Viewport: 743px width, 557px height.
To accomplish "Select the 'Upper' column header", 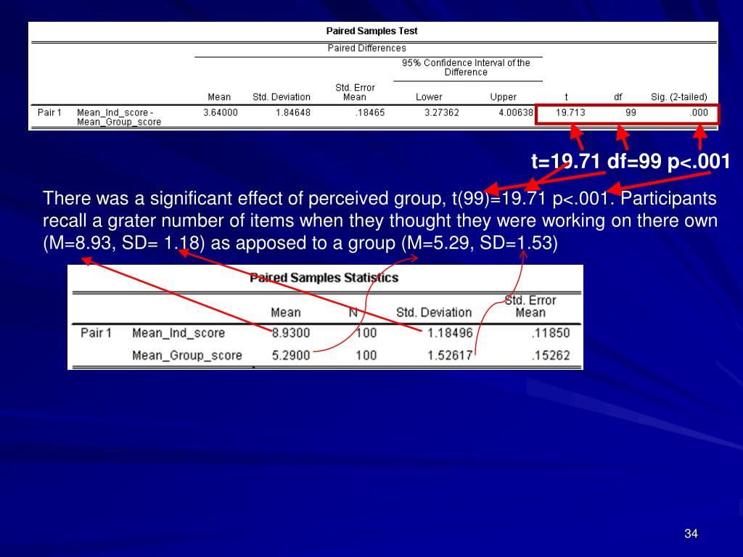I will 504,97.
